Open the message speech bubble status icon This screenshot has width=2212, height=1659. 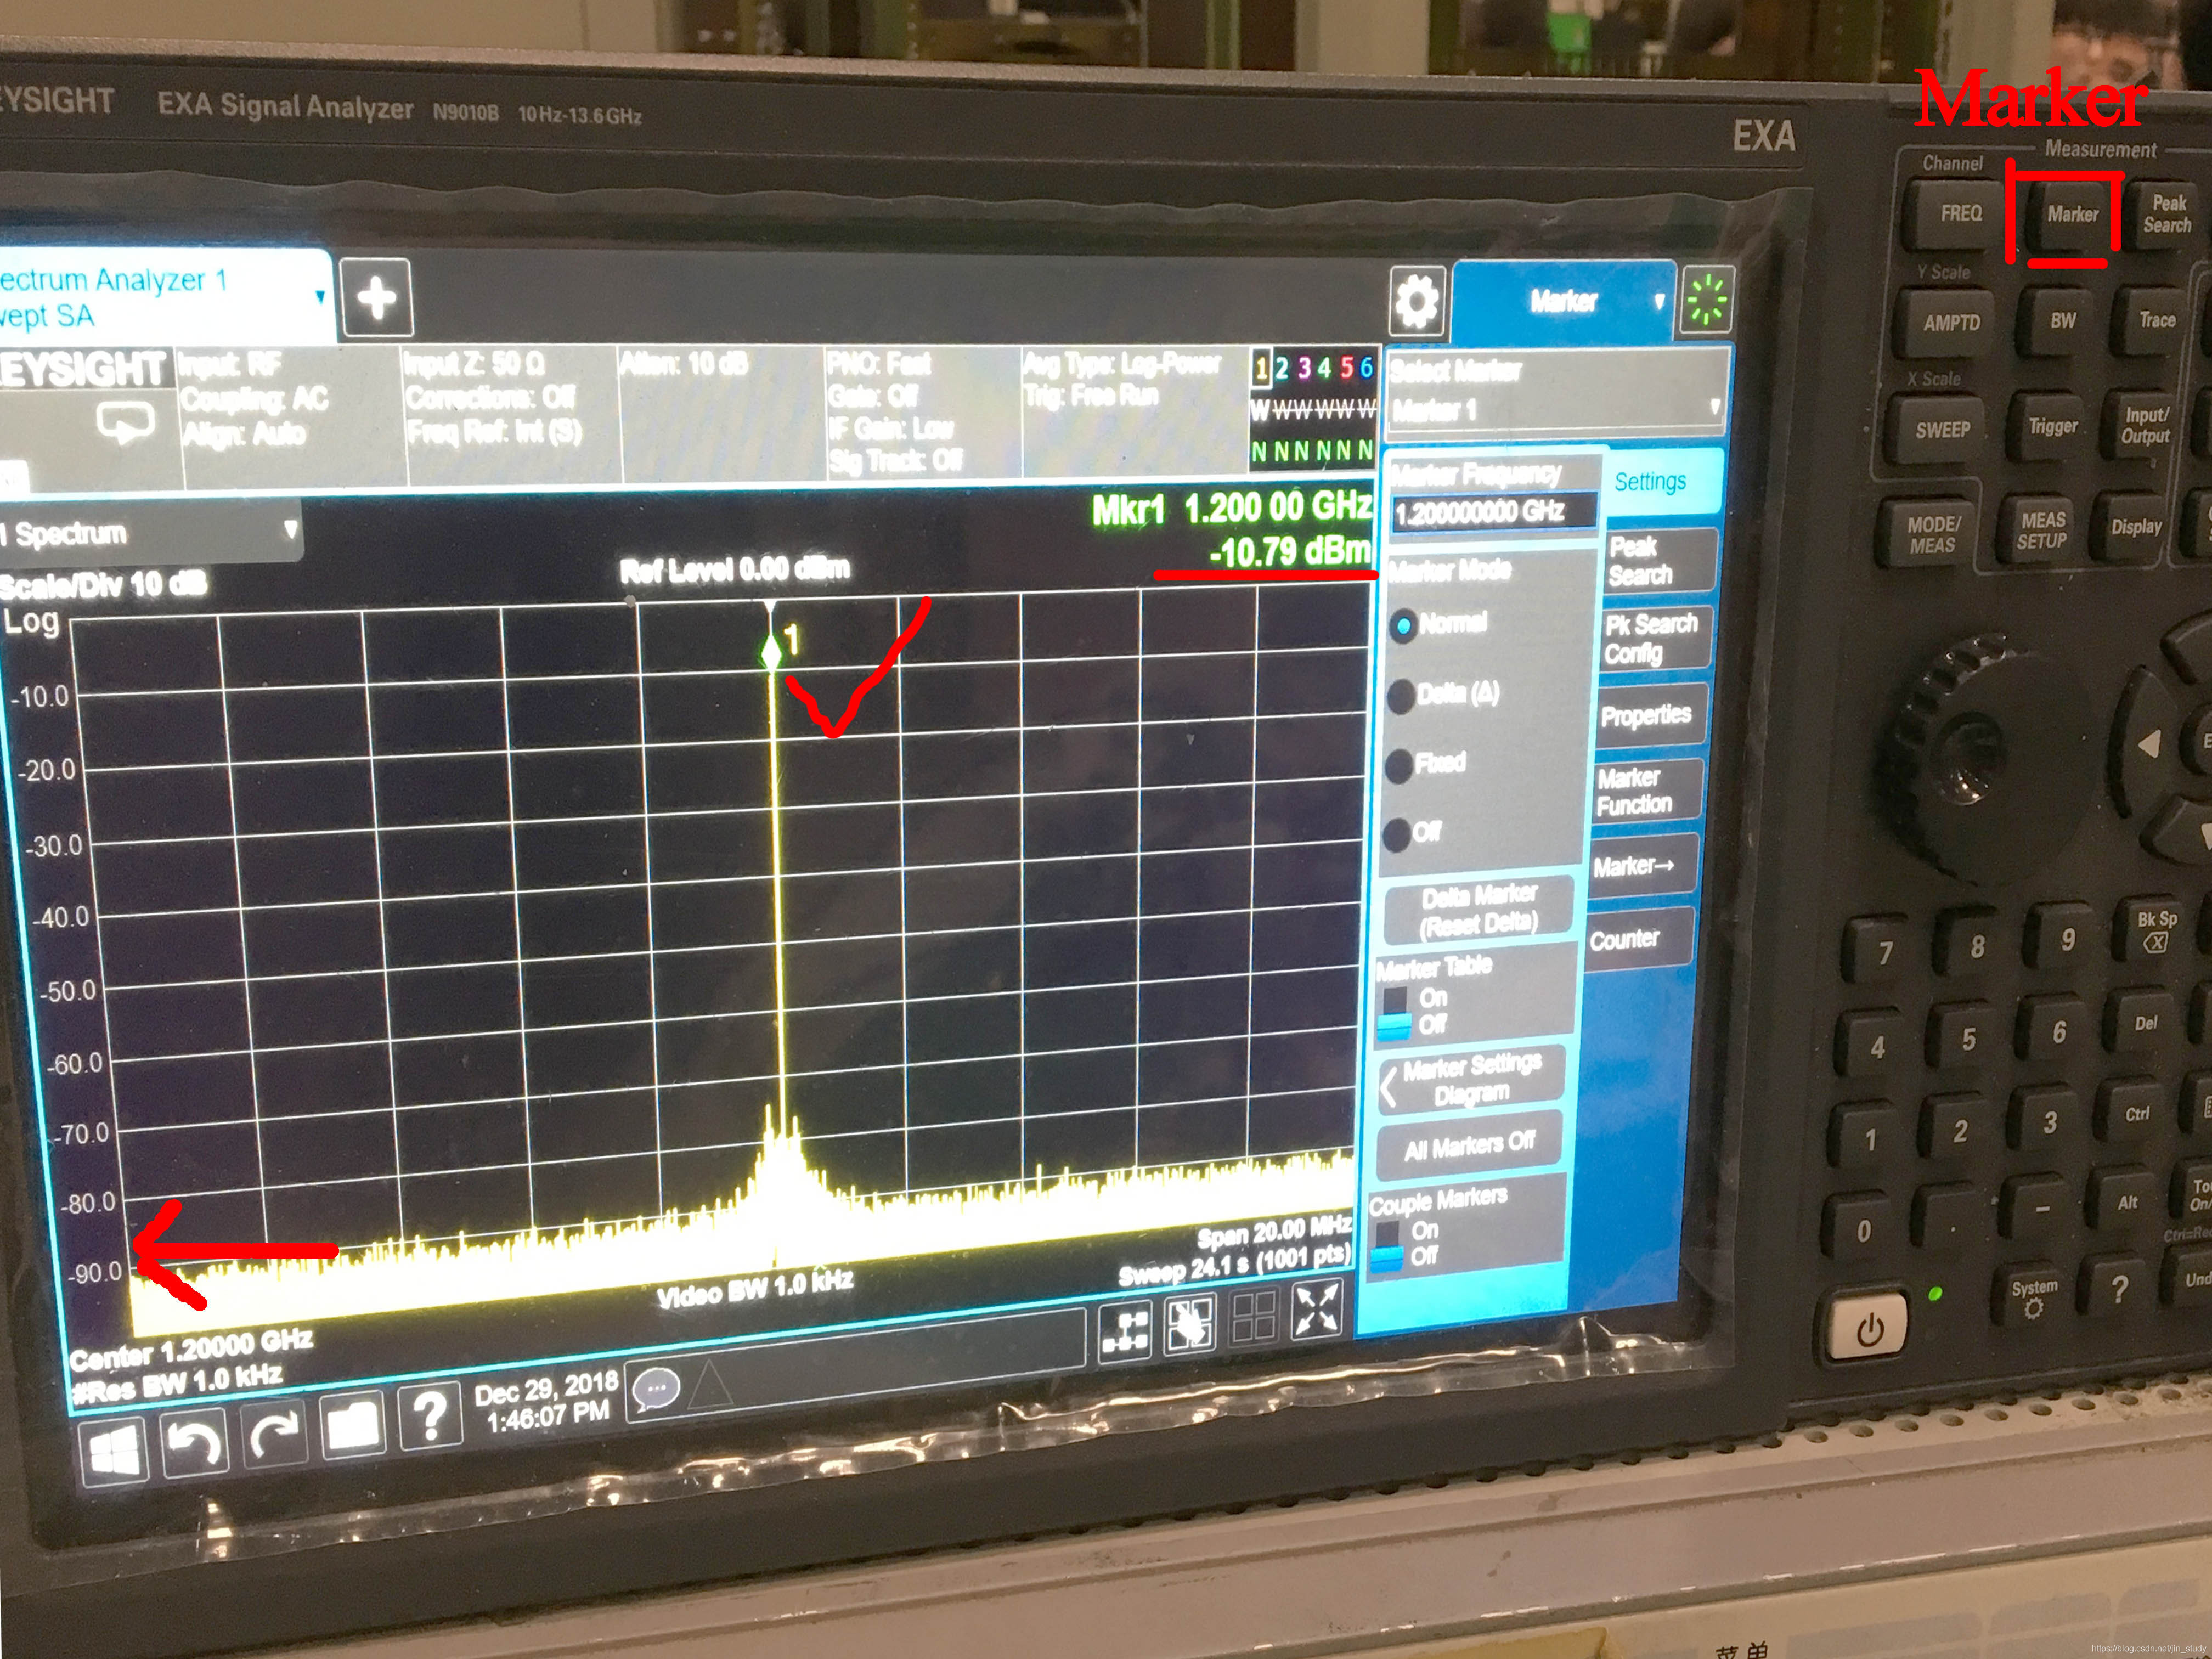click(657, 1389)
